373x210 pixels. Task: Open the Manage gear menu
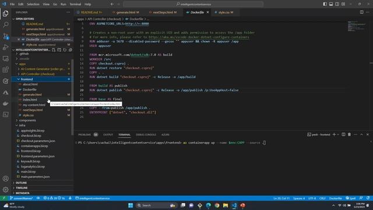pyautogui.click(x=5, y=190)
